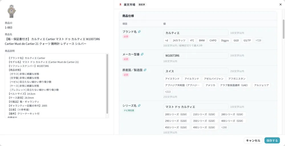Click the 【ケース直径】28.0mm line

[21, 98]
